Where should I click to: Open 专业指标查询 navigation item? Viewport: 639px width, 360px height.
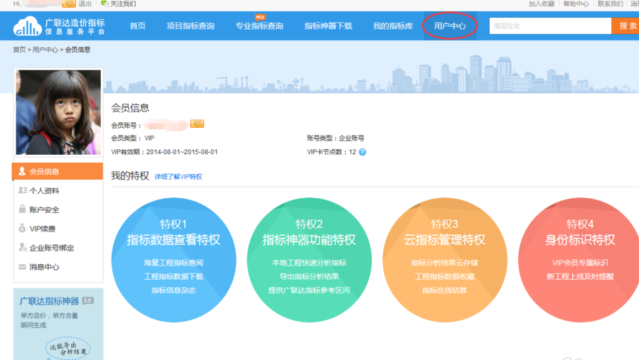click(259, 26)
